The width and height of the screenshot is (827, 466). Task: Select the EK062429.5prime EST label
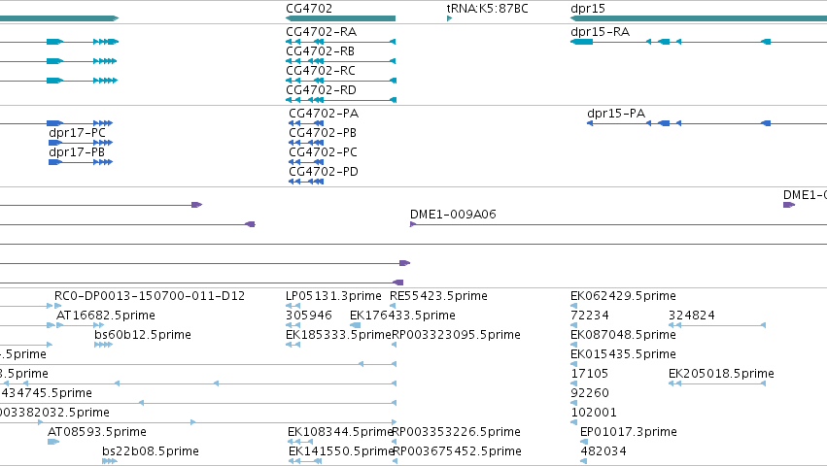(x=623, y=296)
